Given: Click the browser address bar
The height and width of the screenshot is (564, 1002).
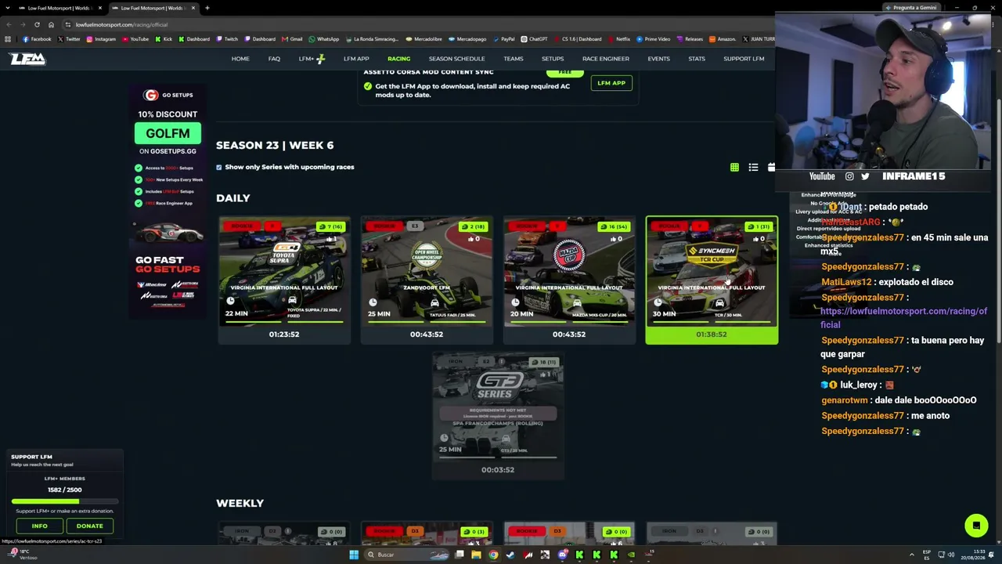Looking at the screenshot, I should pos(415,24).
